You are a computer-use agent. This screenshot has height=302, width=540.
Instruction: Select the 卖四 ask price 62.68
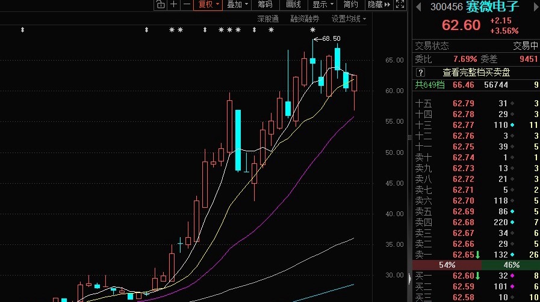point(463,222)
